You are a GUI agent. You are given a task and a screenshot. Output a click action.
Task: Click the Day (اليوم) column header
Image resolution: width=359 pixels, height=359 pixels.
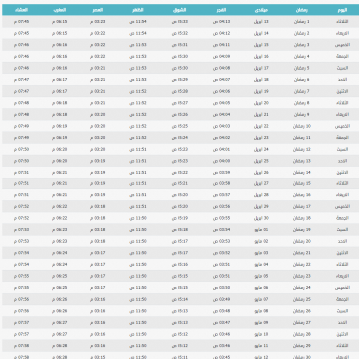(342, 10)
